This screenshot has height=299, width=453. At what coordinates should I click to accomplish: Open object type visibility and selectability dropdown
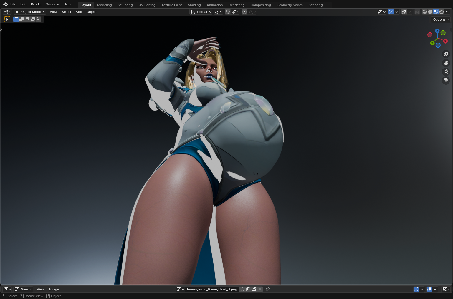(x=382, y=12)
